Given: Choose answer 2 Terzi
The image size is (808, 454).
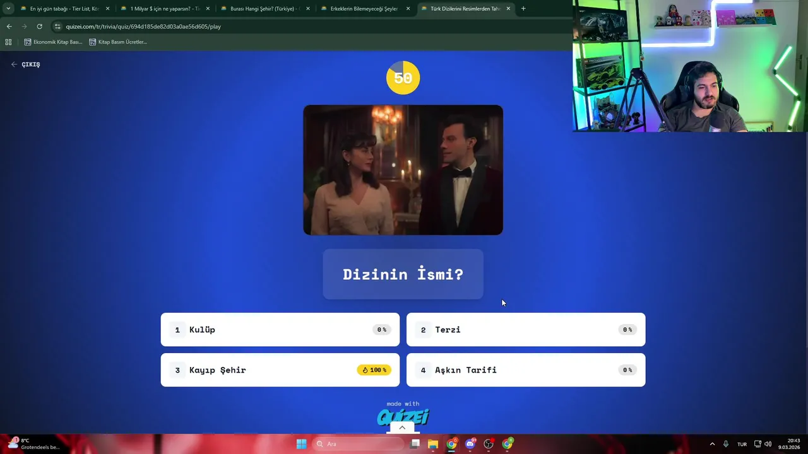Looking at the screenshot, I should pos(526,330).
